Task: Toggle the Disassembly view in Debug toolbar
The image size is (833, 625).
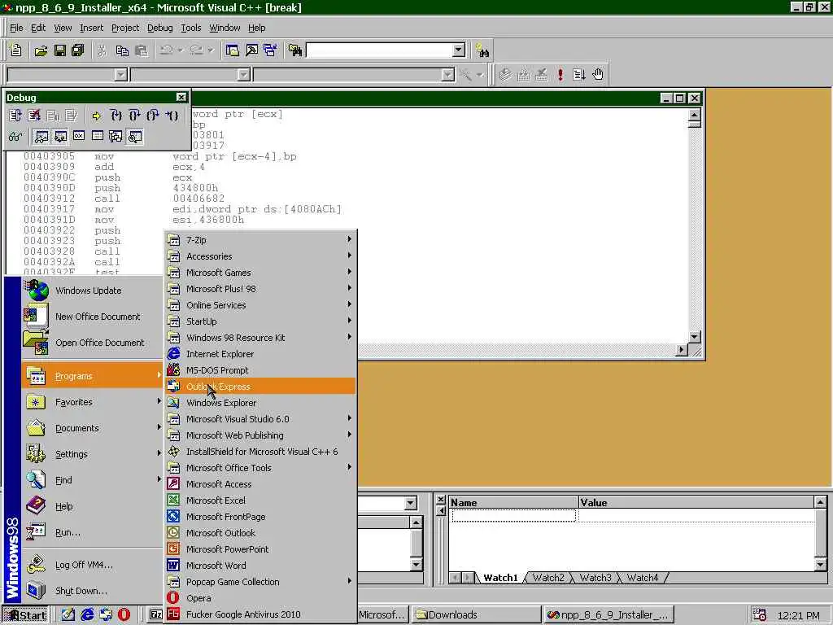Action: (135, 137)
